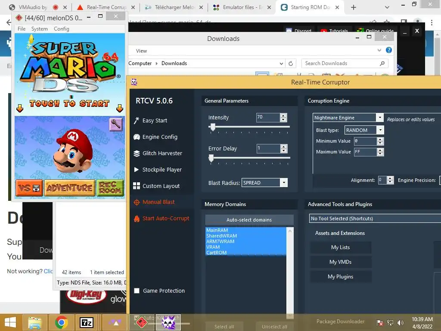Select the CartROM memory domain
Viewport: 441px width, 331px height.
click(246, 253)
